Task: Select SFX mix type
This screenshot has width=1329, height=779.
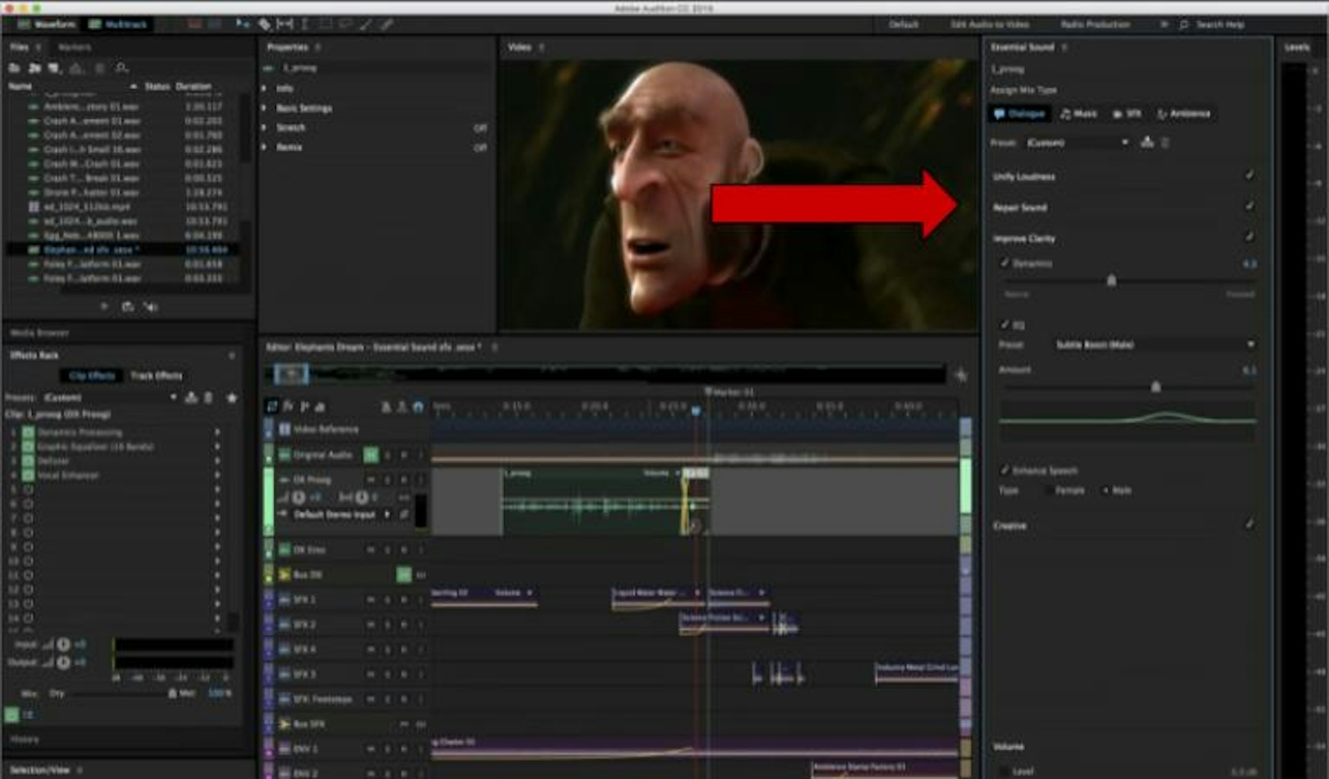Action: pyautogui.click(x=1127, y=114)
